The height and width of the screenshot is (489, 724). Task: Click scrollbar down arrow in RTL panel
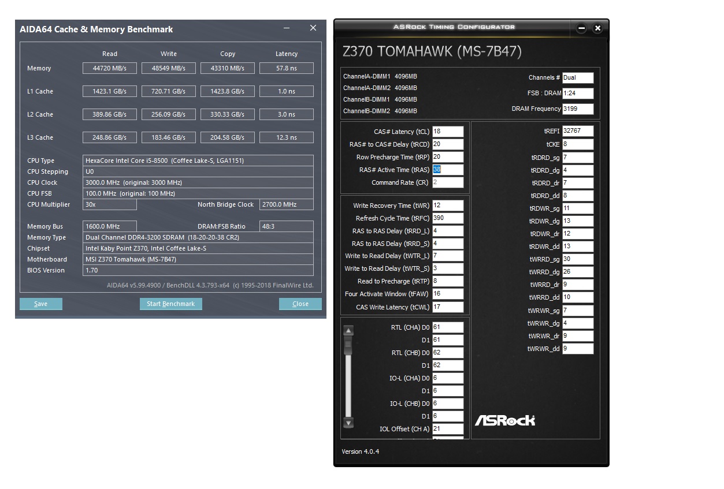pos(348,423)
